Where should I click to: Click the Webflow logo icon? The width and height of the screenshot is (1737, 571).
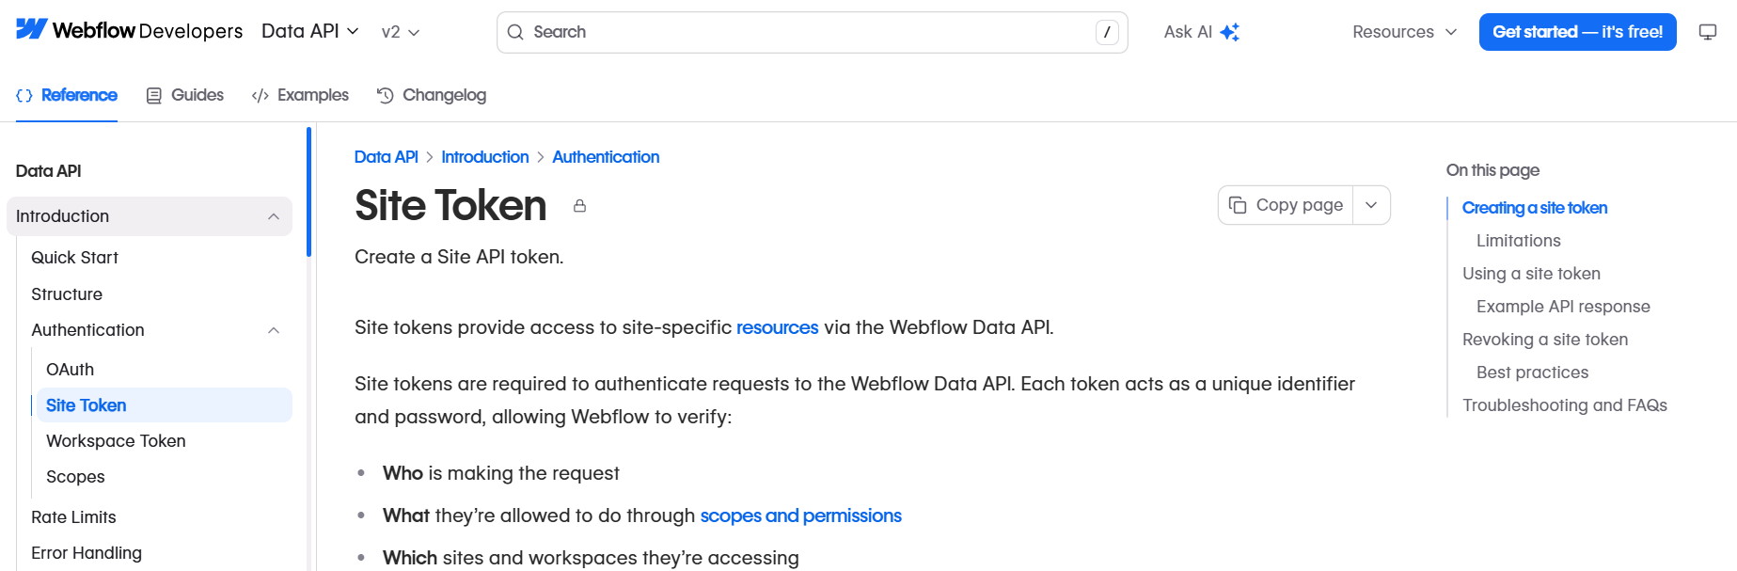[31, 29]
